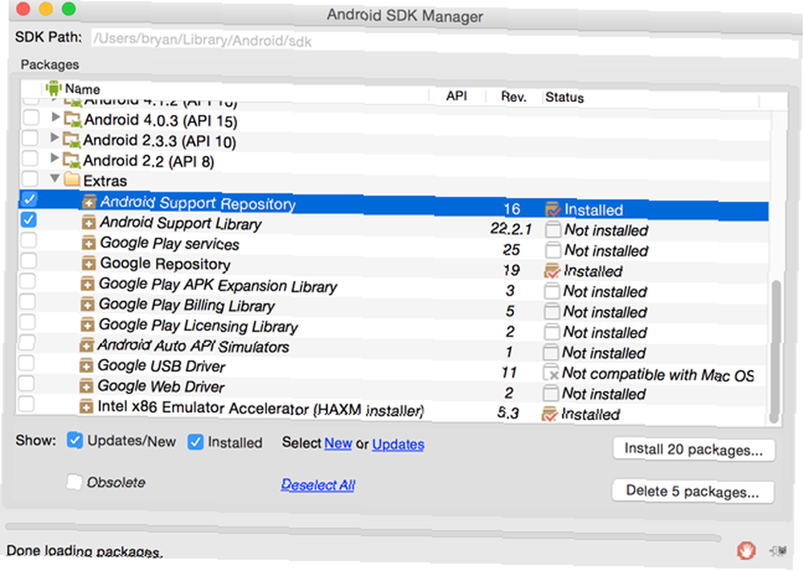Viewport: 804px width, 571px height.
Task: Click the Not installed status icon for Google Play services
Action: coord(553,250)
